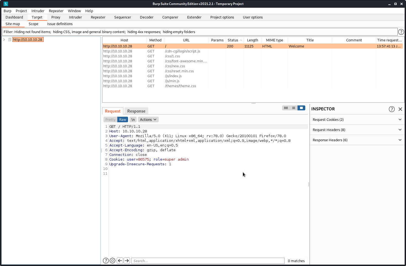Click the site map filter bar
This screenshot has height=266, width=406.
click(x=200, y=32)
